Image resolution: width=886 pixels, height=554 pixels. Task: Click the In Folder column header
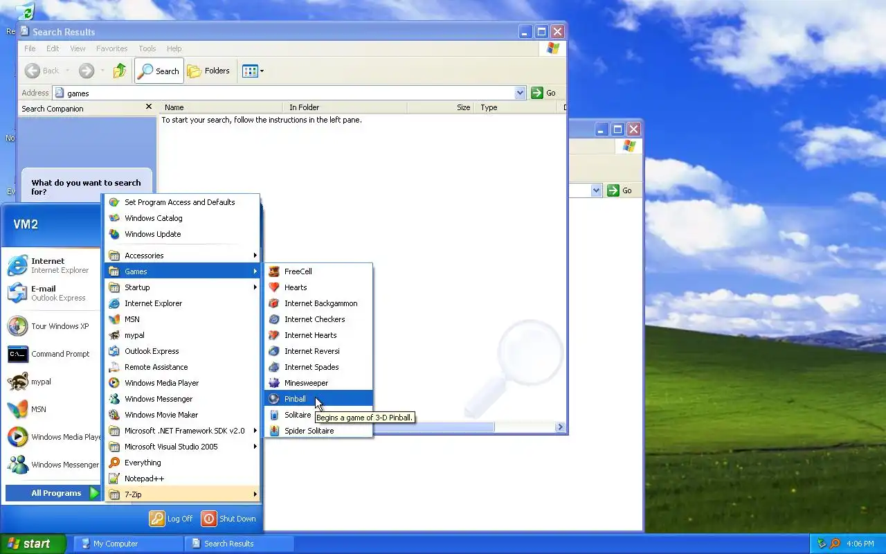click(x=345, y=107)
